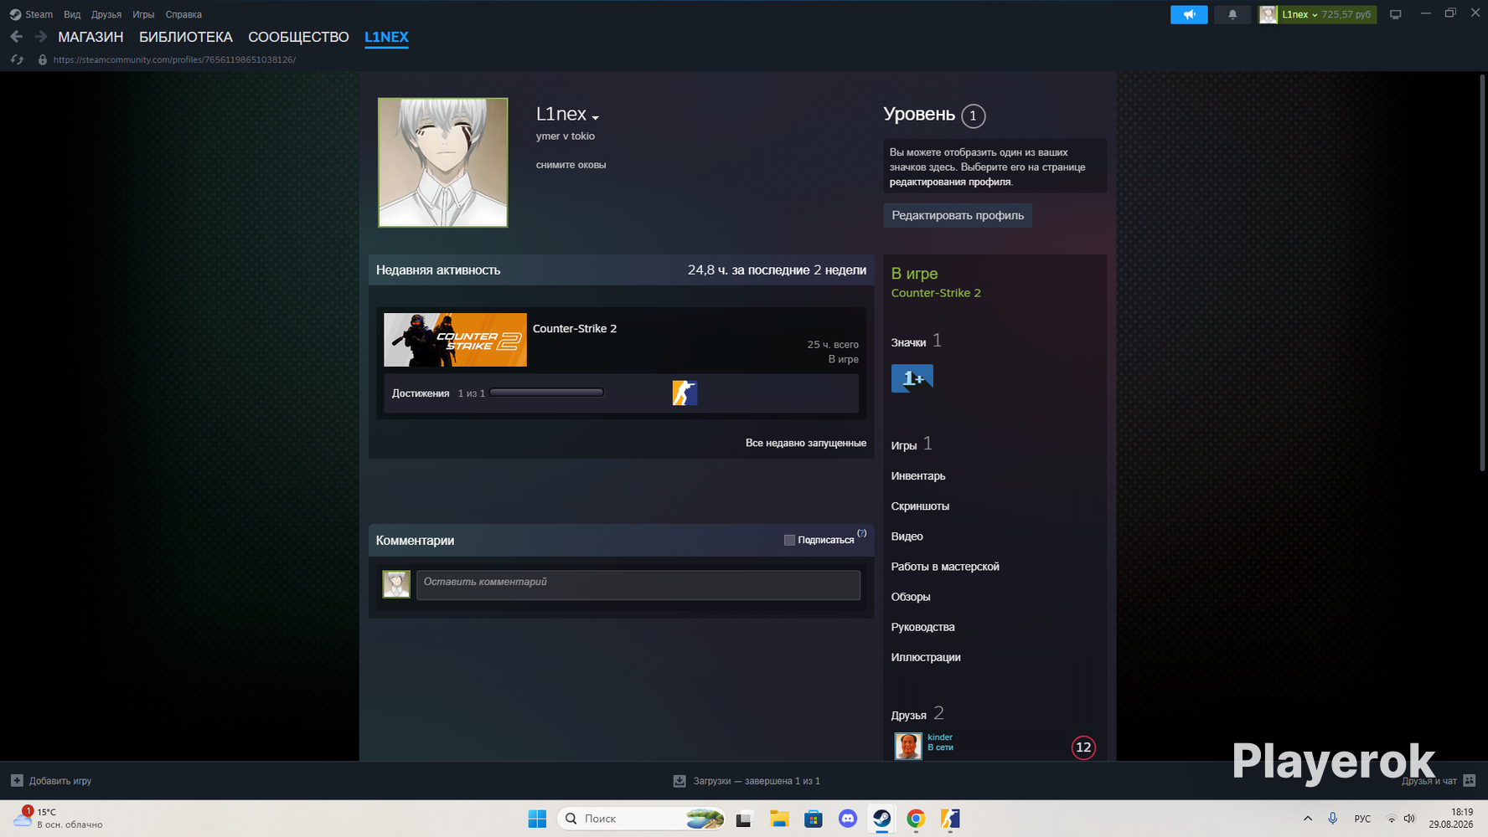This screenshot has width=1488, height=837.
Task: Click the megaphone announcements button
Action: pyautogui.click(x=1189, y=14)
